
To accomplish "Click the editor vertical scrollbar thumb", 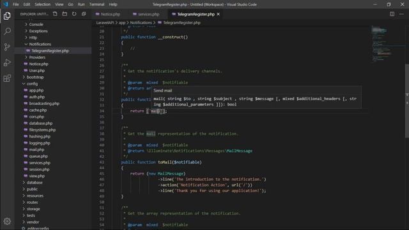I will tap(407, 101).
